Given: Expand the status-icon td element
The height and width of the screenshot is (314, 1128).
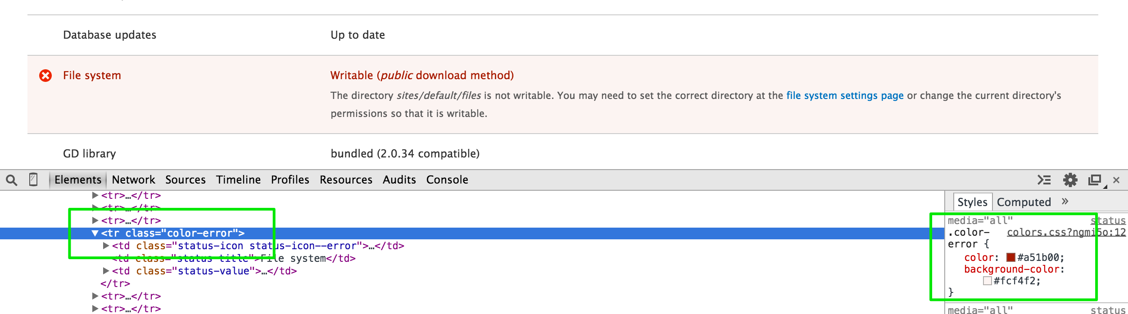Looking at the screenshot, I should (x=106, y=246).
